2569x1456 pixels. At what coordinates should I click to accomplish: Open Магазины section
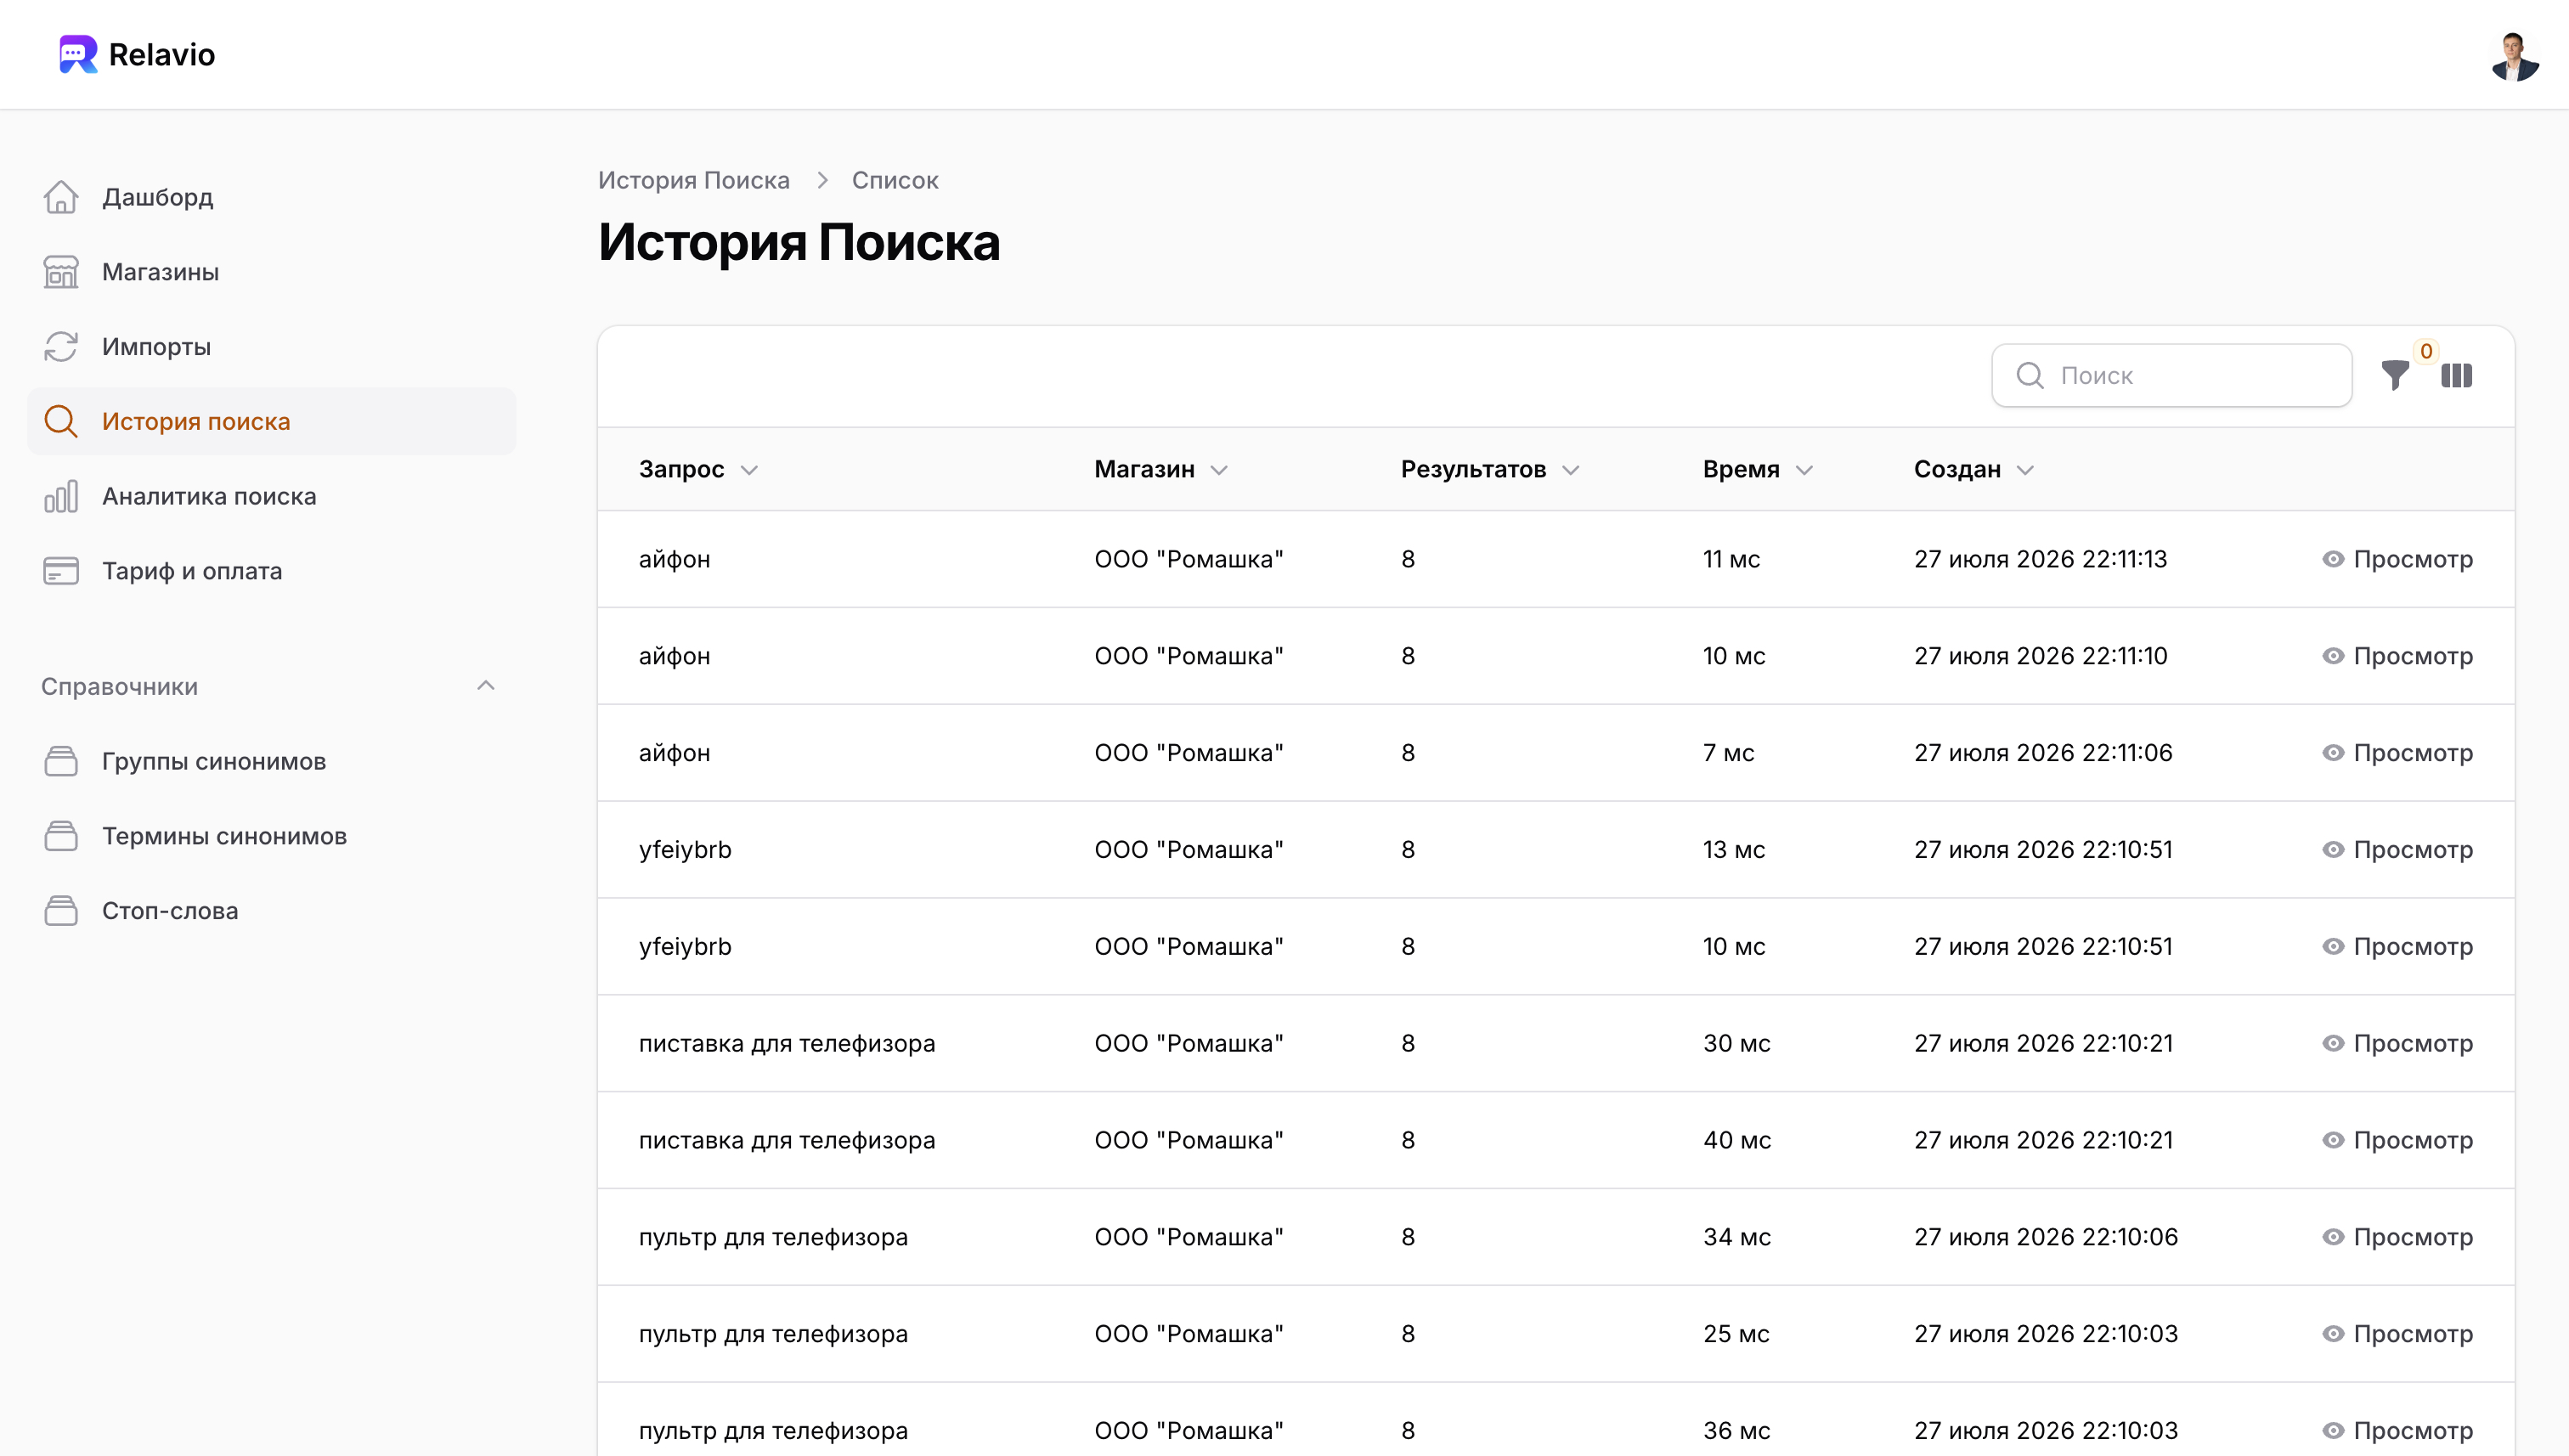click(x=271, y=272)
